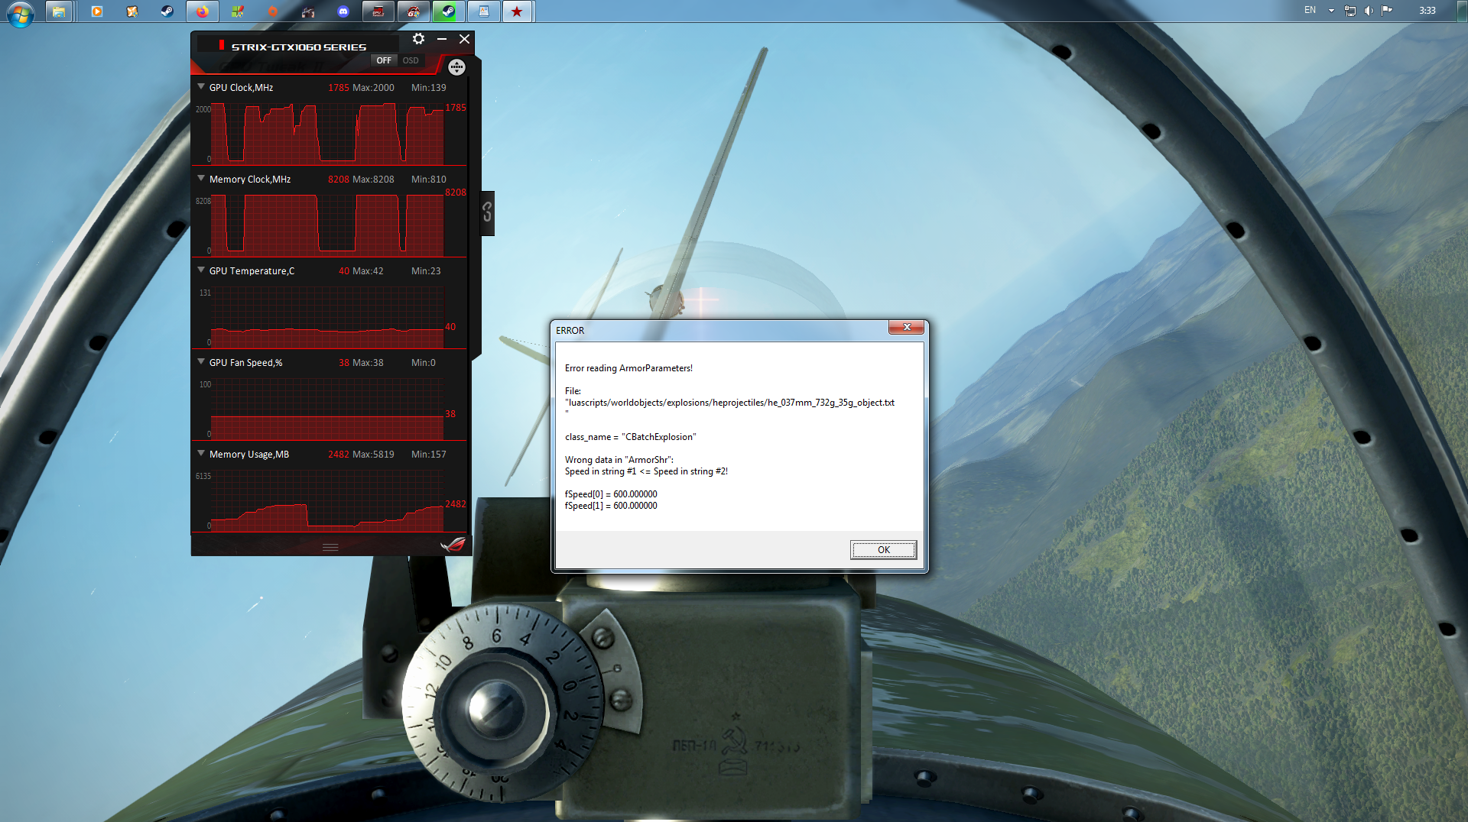Toggle the OSD switch to OFF
The height and width of the screenshot is (822, 1468).
click(384, 60)
